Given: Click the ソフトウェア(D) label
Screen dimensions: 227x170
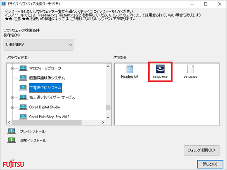Looking at the screenshot, I should [x=17, y=58].
